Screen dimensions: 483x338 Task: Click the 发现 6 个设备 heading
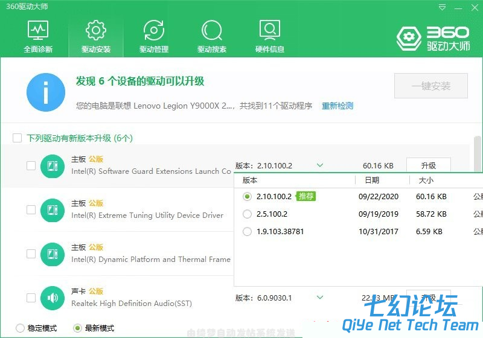[x=140, y=81]
